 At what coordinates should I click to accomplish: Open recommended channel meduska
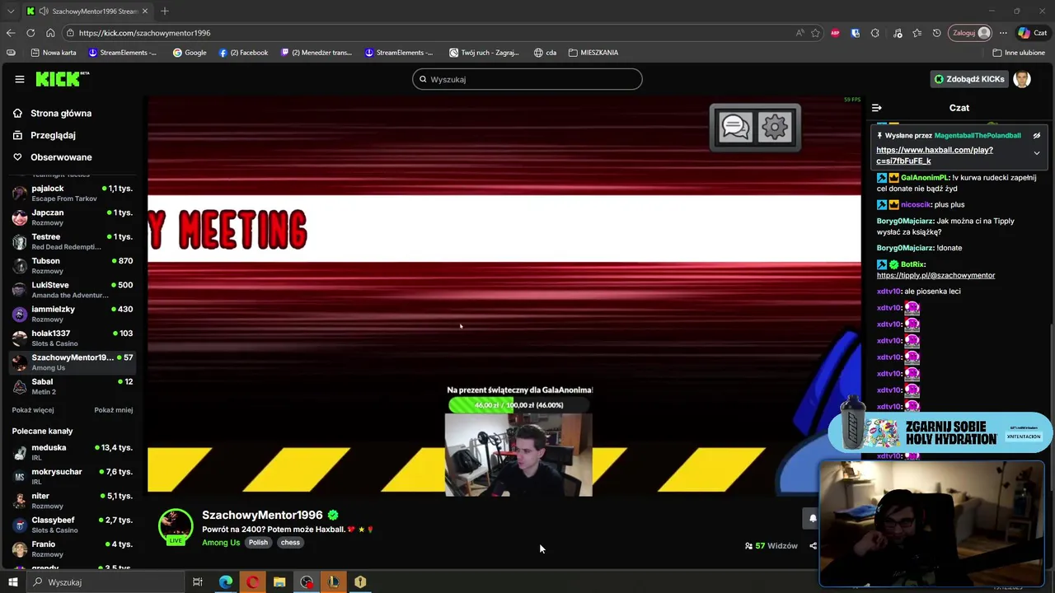(x=73, y=452)
